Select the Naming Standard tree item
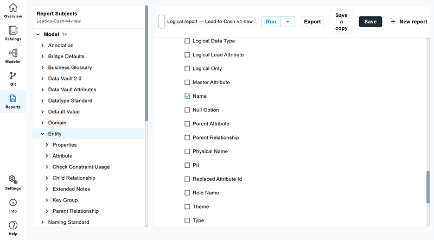The image size is (434, 240). (x=69, y=222)
